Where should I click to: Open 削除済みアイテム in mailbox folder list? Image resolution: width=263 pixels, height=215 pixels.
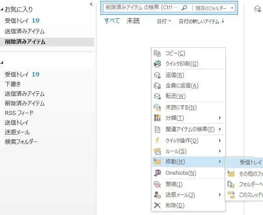pos(25,103)
